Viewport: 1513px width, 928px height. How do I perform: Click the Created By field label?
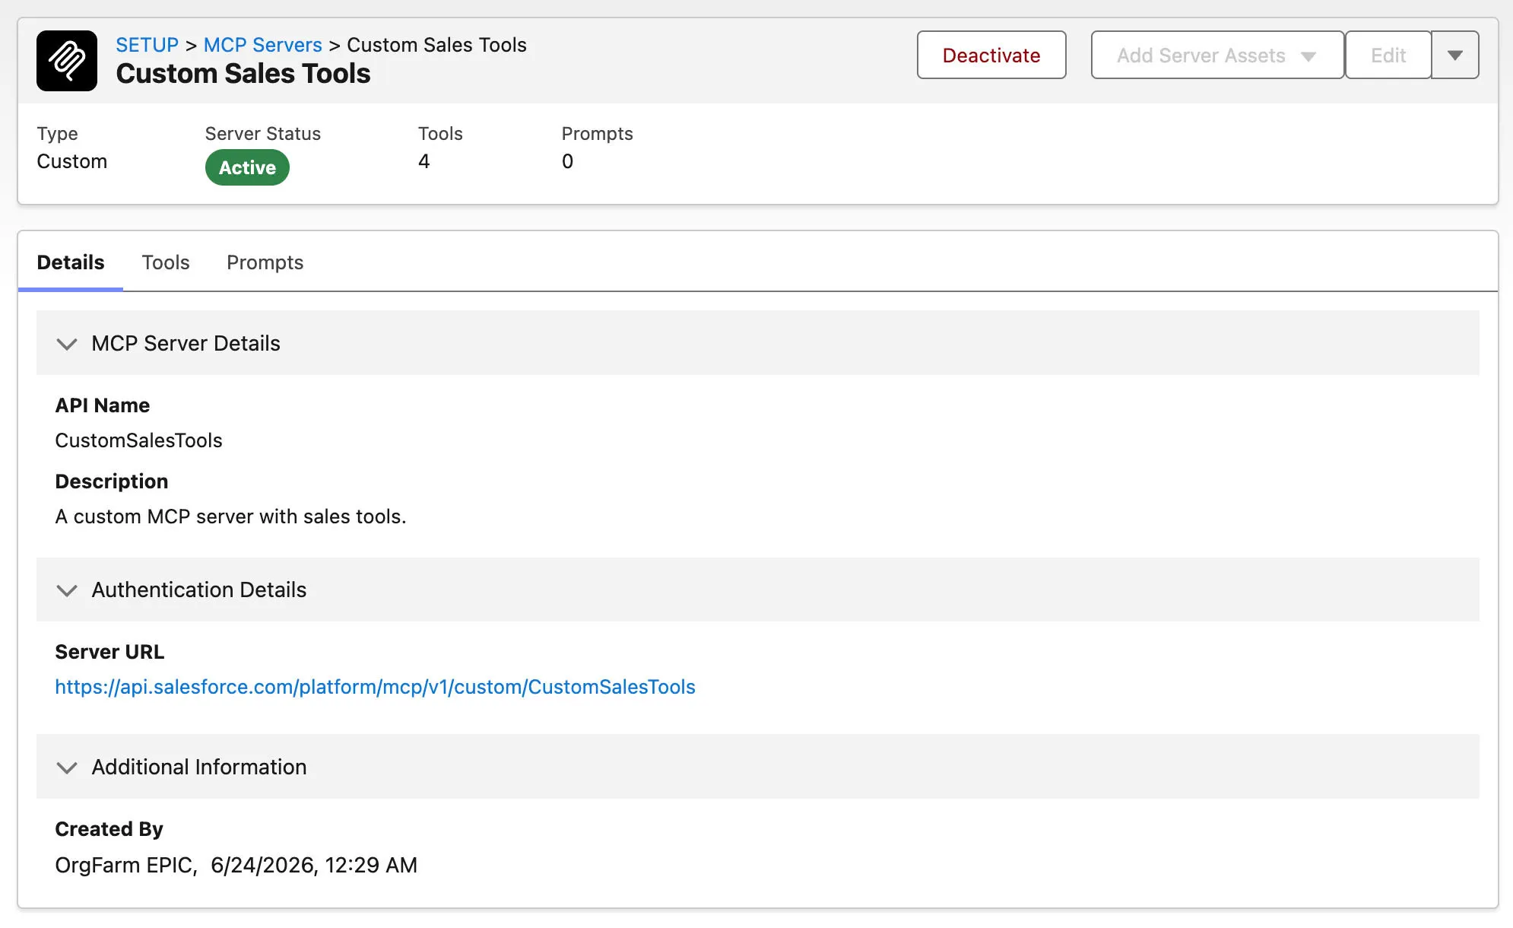(109, 829)
